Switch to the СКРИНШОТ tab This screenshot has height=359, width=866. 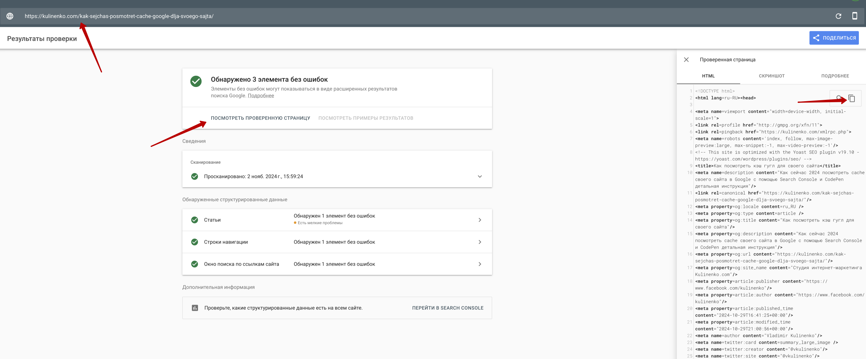point(772,76)
